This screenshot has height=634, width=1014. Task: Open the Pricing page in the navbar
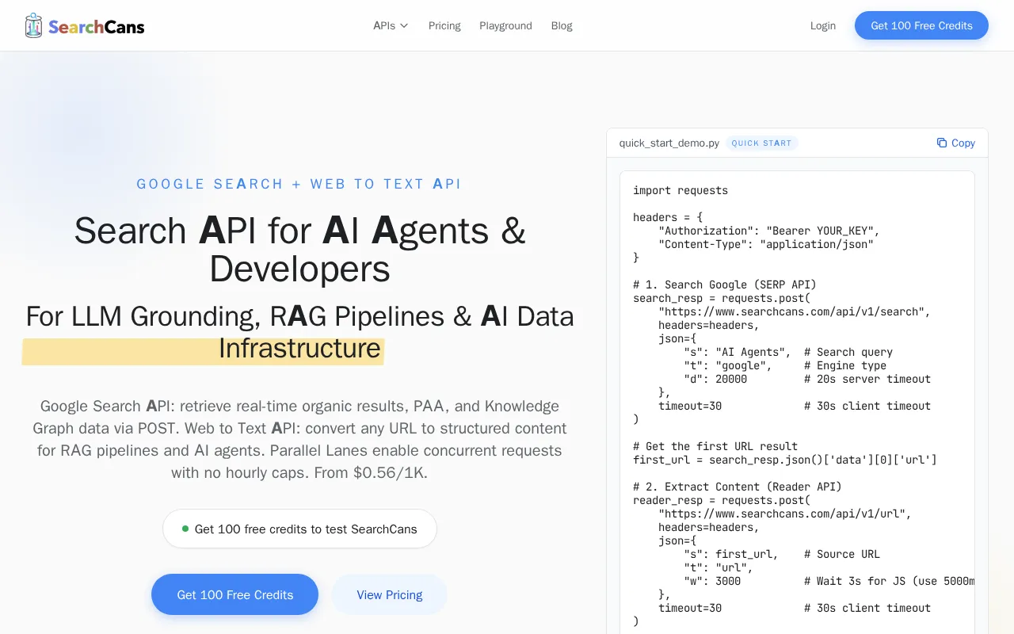tap(444, 25)
